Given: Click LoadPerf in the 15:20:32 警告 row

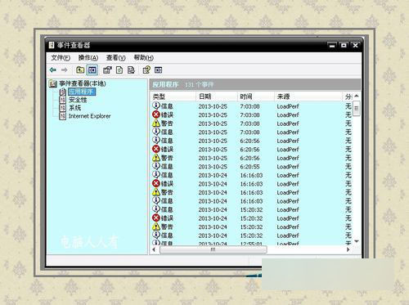Looking at the screenshot, I should (x=288, y=227).
